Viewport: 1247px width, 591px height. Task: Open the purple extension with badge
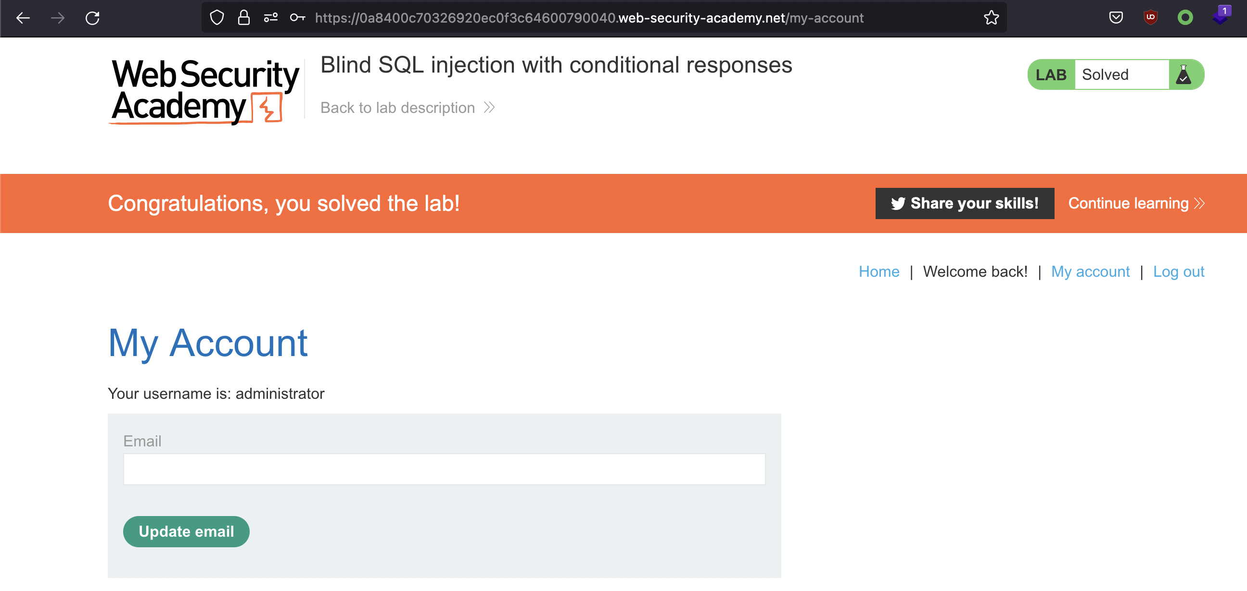click(x=1220, y=17)
